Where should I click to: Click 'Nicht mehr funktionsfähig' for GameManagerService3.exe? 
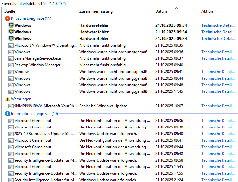pos(103,58)
